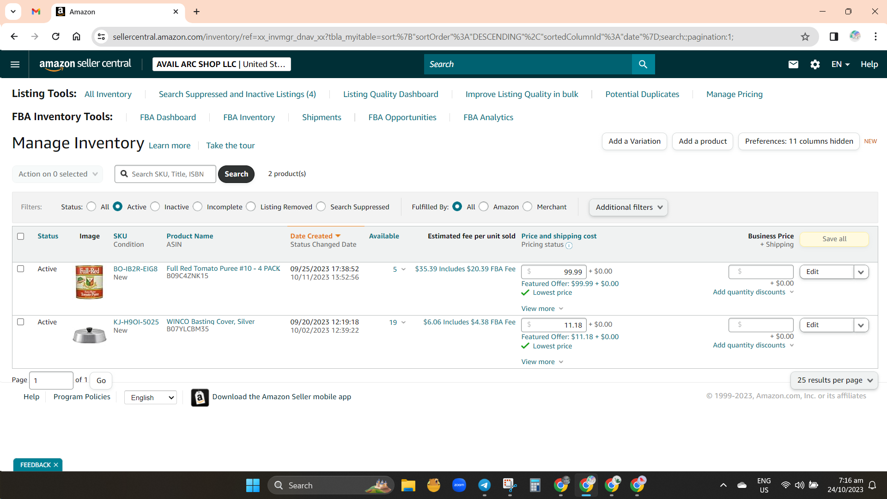
Task: Open the hamburger navigation menu
Action: (15, 64)
